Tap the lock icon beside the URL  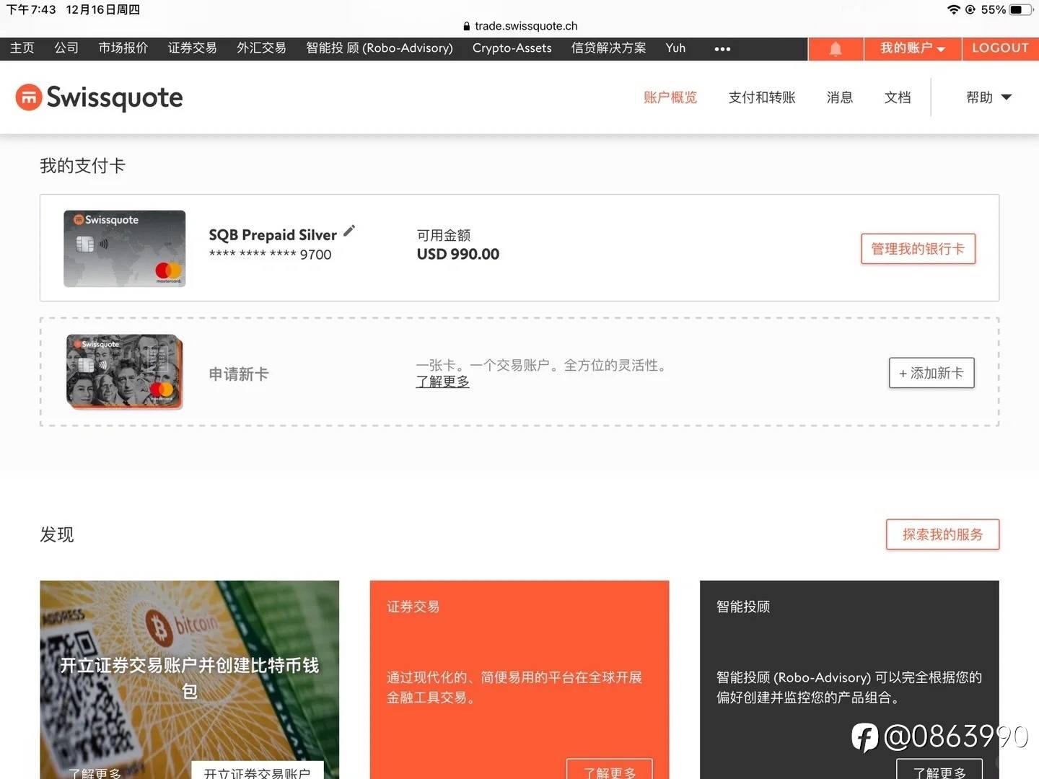(467, 26)
